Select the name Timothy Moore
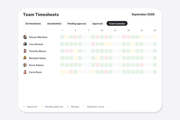 click(37, 51)
